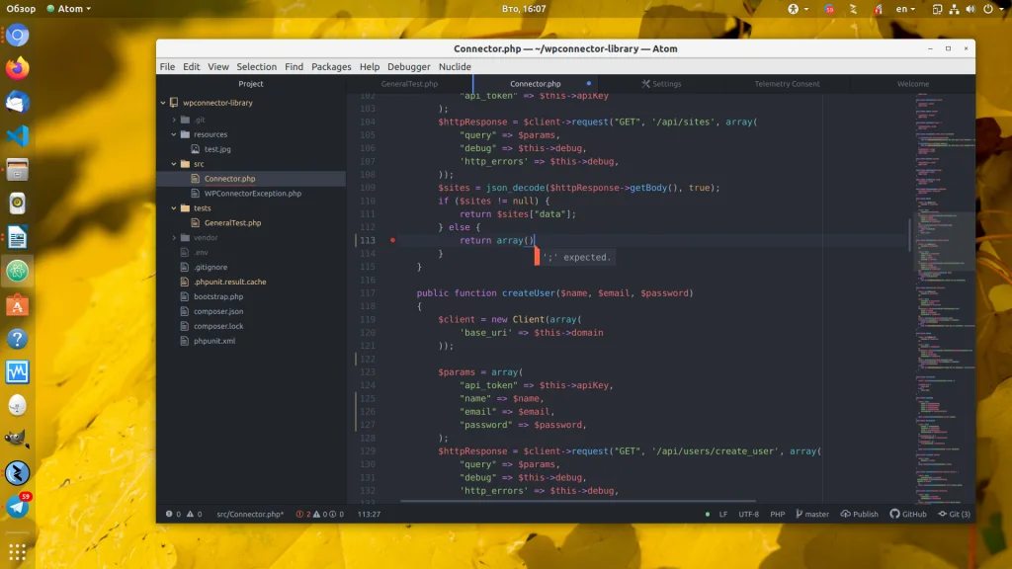Click the red breakpoint dot on line 113
The width and height of the screenshot is (1012, 569).
392,240
